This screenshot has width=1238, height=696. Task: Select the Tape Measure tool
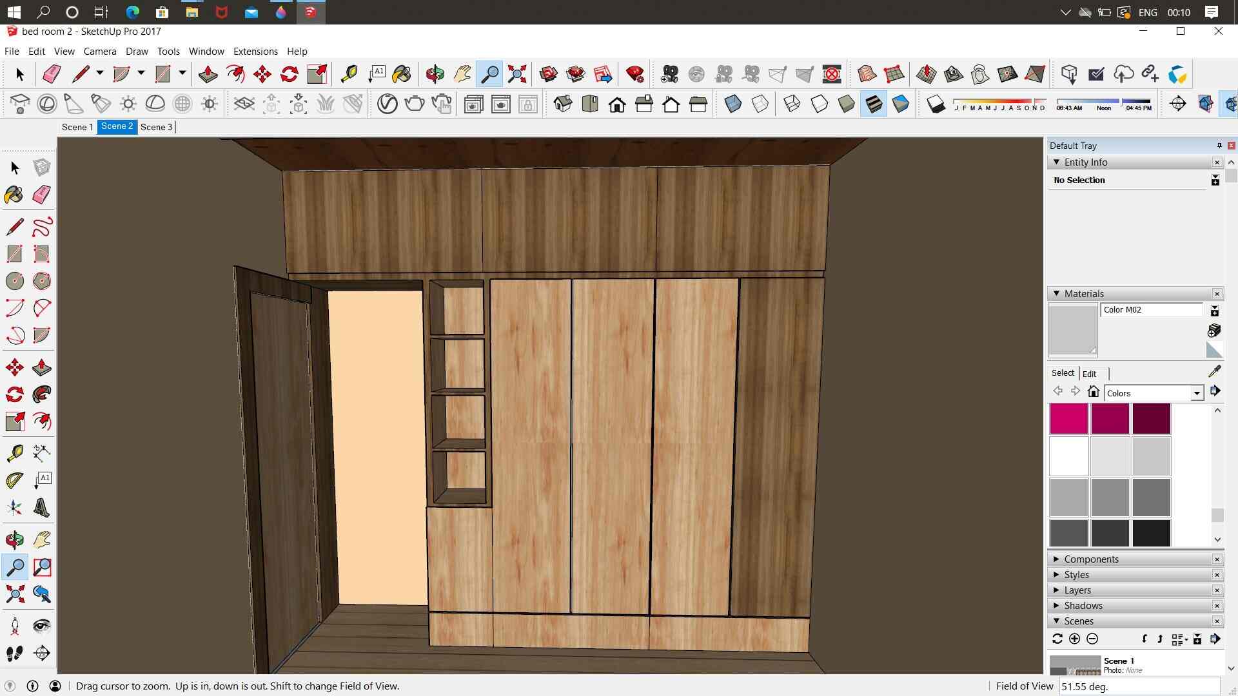349,74
